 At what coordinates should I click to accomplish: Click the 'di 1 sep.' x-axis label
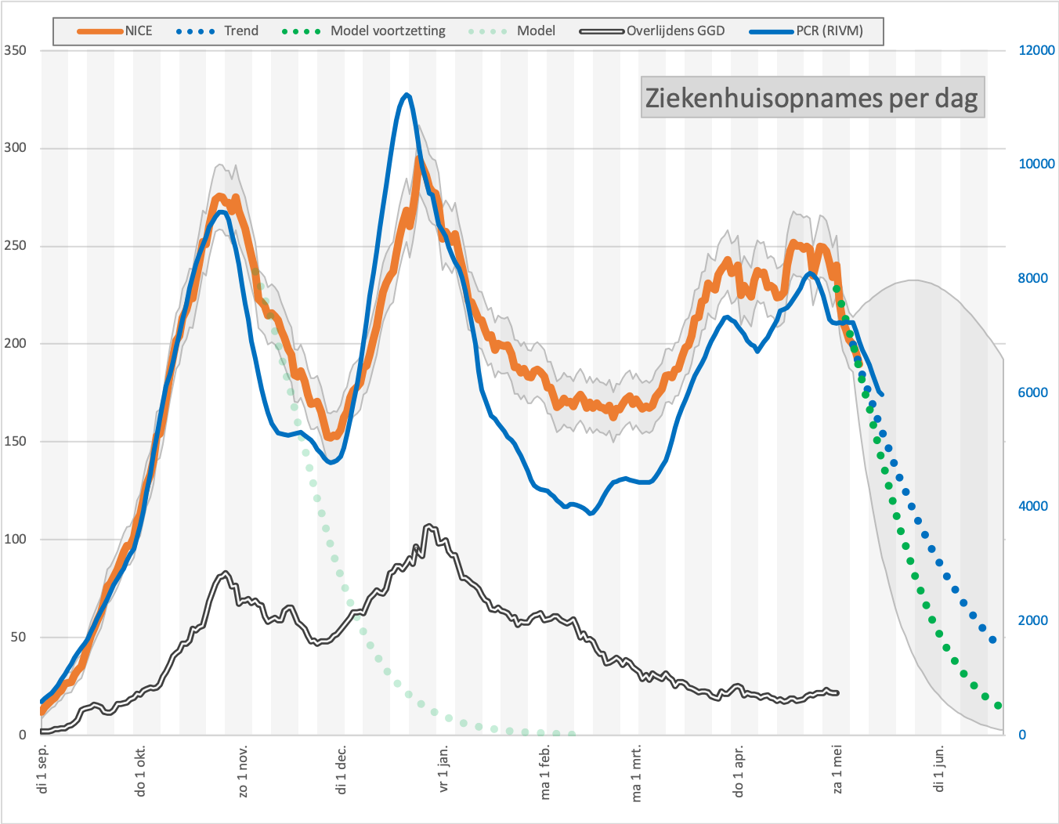43,768
